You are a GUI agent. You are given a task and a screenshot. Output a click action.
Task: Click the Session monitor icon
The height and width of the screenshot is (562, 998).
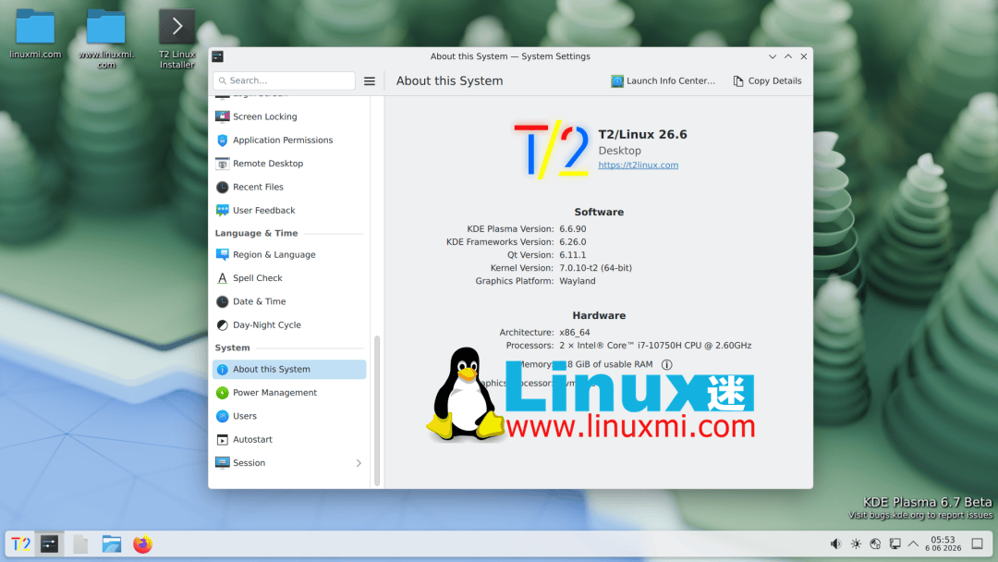coord(222,463)
